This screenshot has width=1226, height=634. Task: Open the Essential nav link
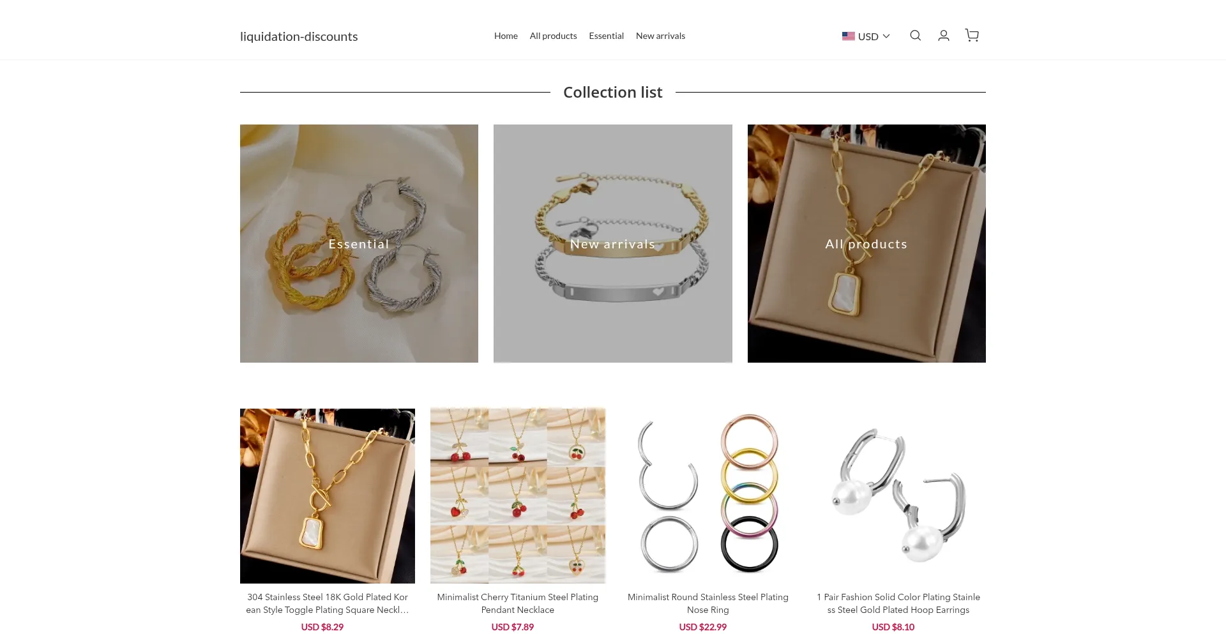[606, 36]
